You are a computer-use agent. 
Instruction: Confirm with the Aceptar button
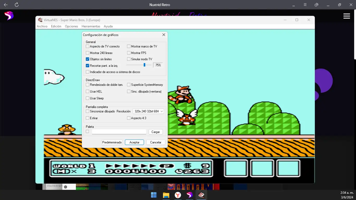[x=134, y=142]
